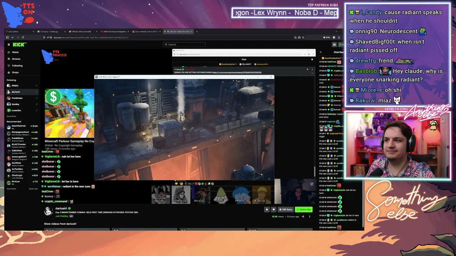Click the browser back arrow
The width and height of the screenshot is (456, 256).
(12, 37)
